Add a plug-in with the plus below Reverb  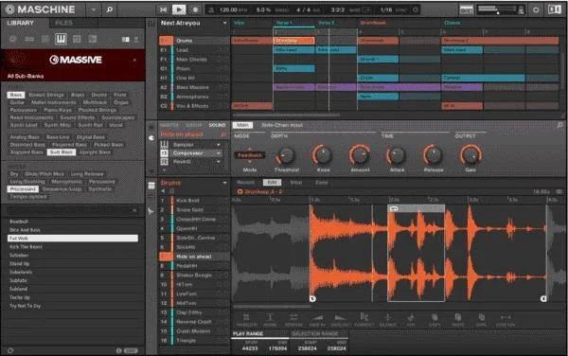[x=164, y=169]
